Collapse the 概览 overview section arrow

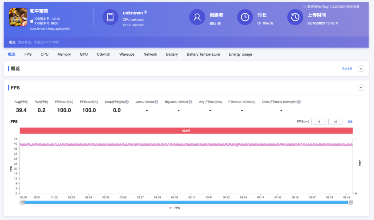tap(360, 68)
